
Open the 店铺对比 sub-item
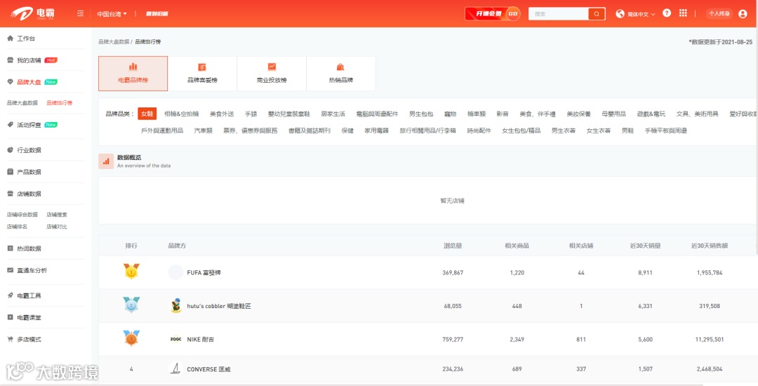coord(57,227)
